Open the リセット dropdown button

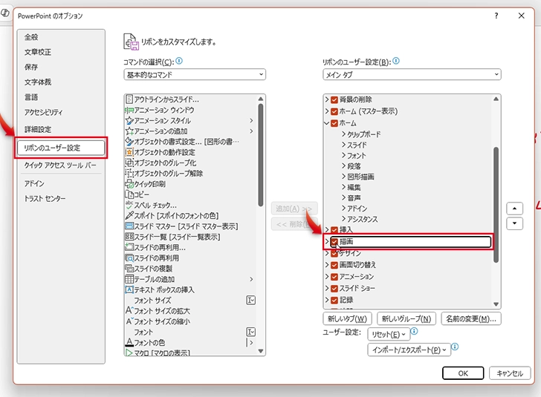[389, 334]
